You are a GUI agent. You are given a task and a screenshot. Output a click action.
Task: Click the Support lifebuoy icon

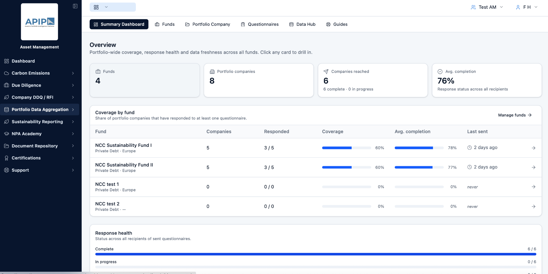pos(7,170)
